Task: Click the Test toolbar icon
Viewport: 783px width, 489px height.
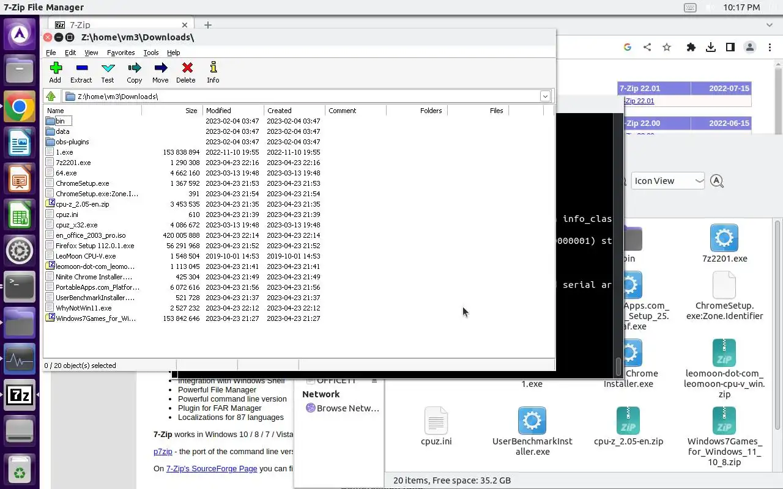Action: point(108,72)
